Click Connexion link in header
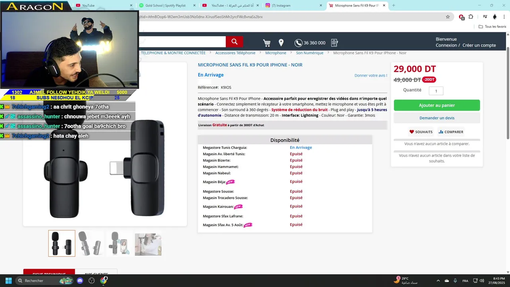Screen dimensions: 510x287 click(x=446, y=45)
